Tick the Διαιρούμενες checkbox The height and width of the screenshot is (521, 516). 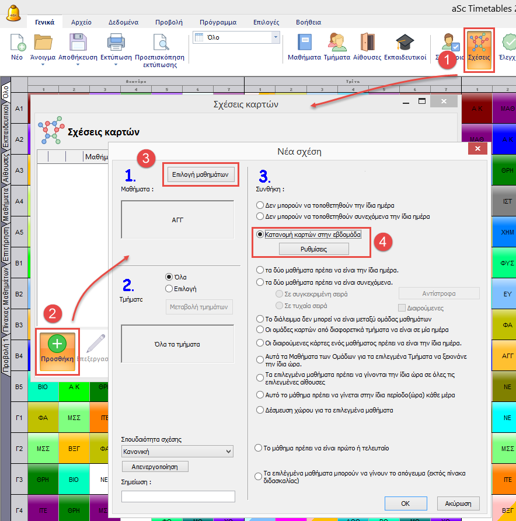[x=402, y=307]
